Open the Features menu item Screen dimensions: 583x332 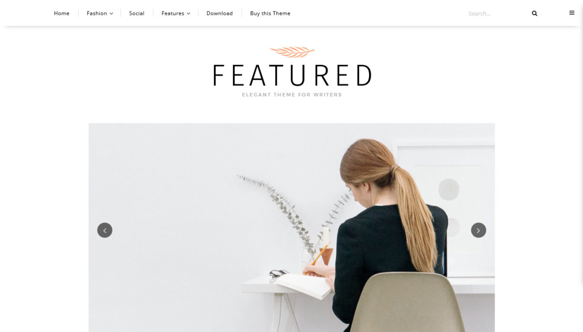[x=173, y=13]
